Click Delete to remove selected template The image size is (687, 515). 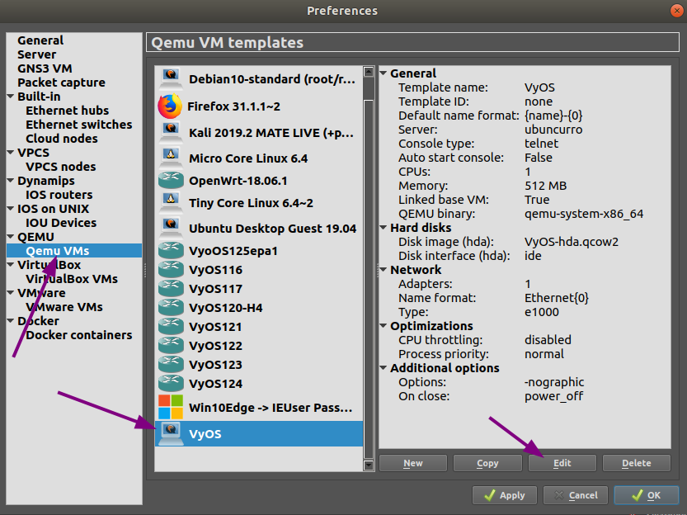(x=636, y=463)
